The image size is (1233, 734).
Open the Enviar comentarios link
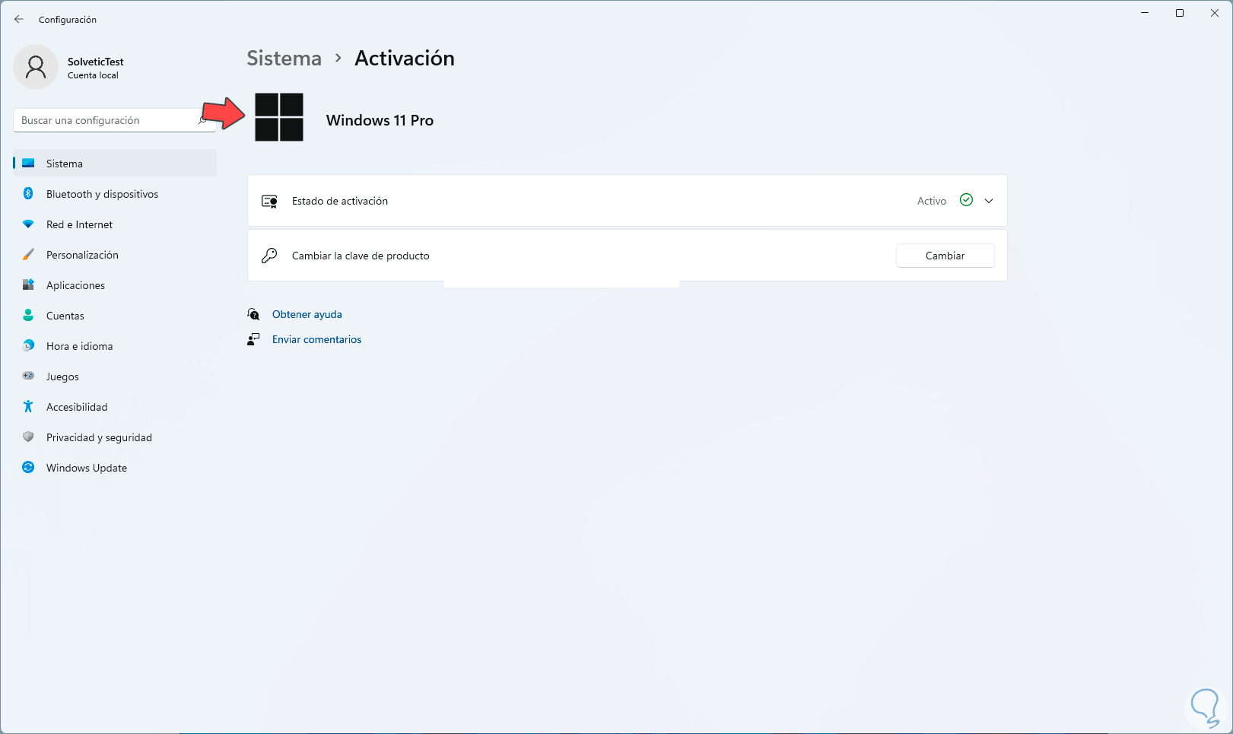point(316,339)
